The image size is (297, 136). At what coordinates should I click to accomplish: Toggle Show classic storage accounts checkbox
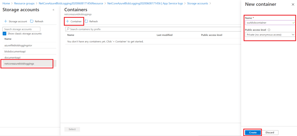tap(4, 34)
